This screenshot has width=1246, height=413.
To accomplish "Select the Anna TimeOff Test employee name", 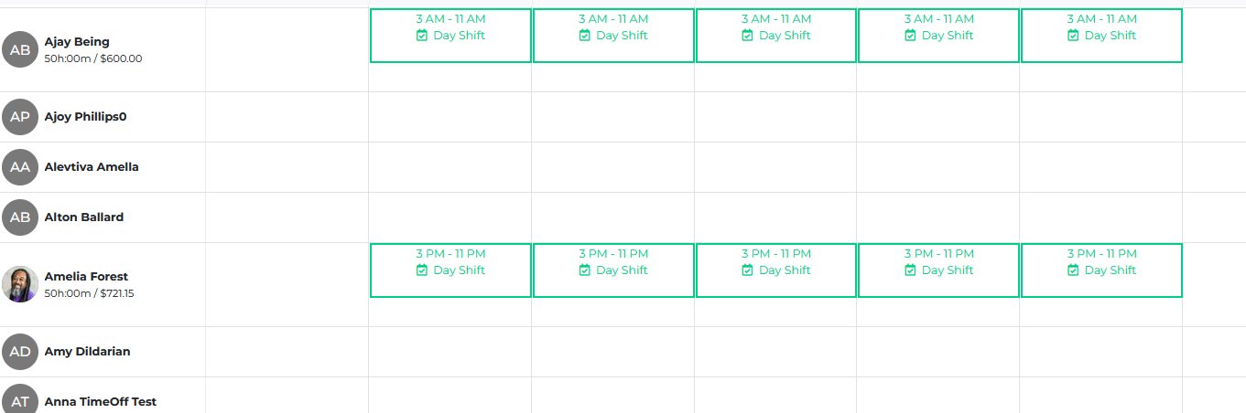I will tap(101, 402).
